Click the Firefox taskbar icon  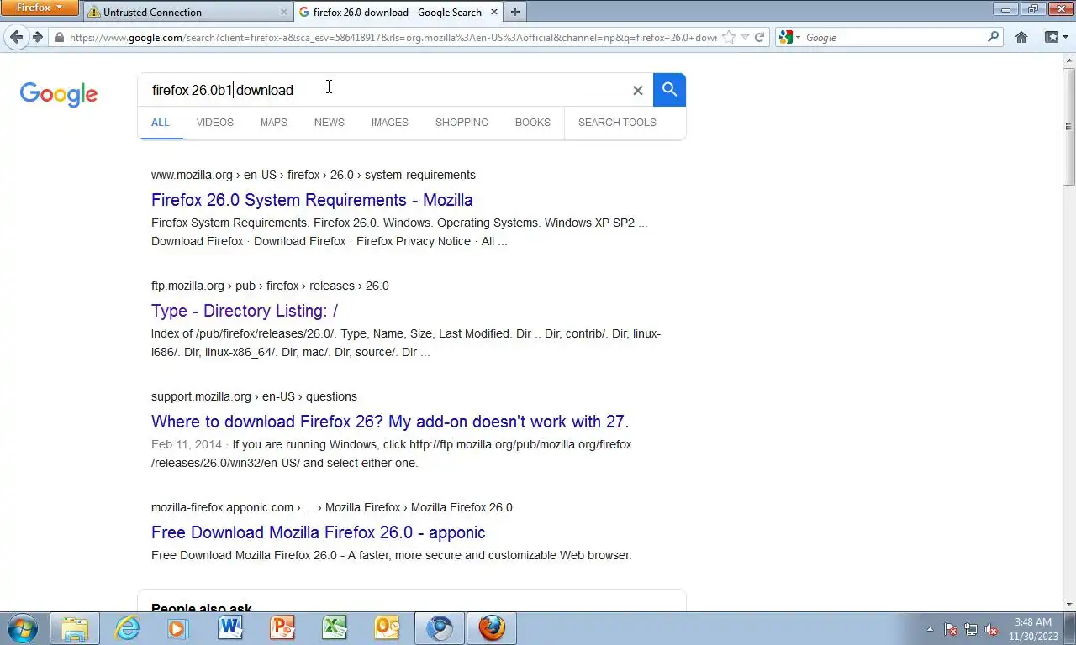coord(492,628)
